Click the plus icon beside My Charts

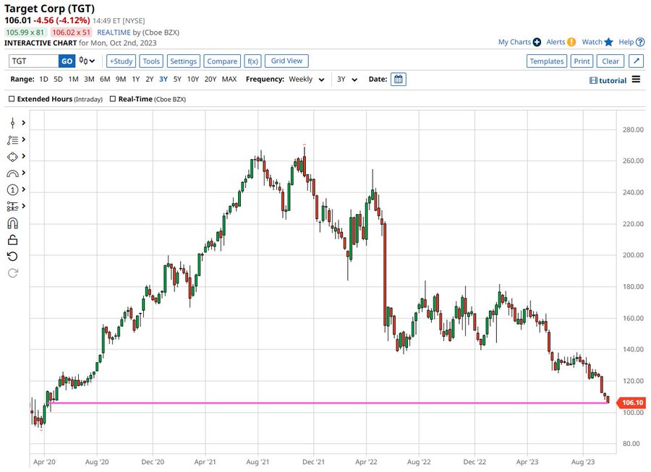tap(537, 42)
